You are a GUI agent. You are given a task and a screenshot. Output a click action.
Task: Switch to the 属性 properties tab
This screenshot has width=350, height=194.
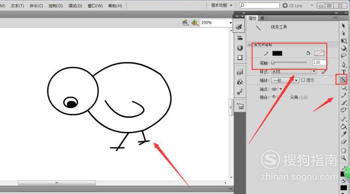pos(252,18)
